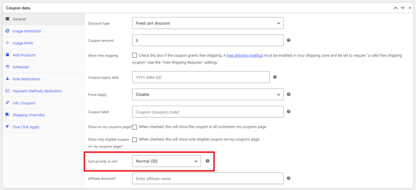
Task: Enable the Allow free shipping checkbox
Action: tap(134, 55)
